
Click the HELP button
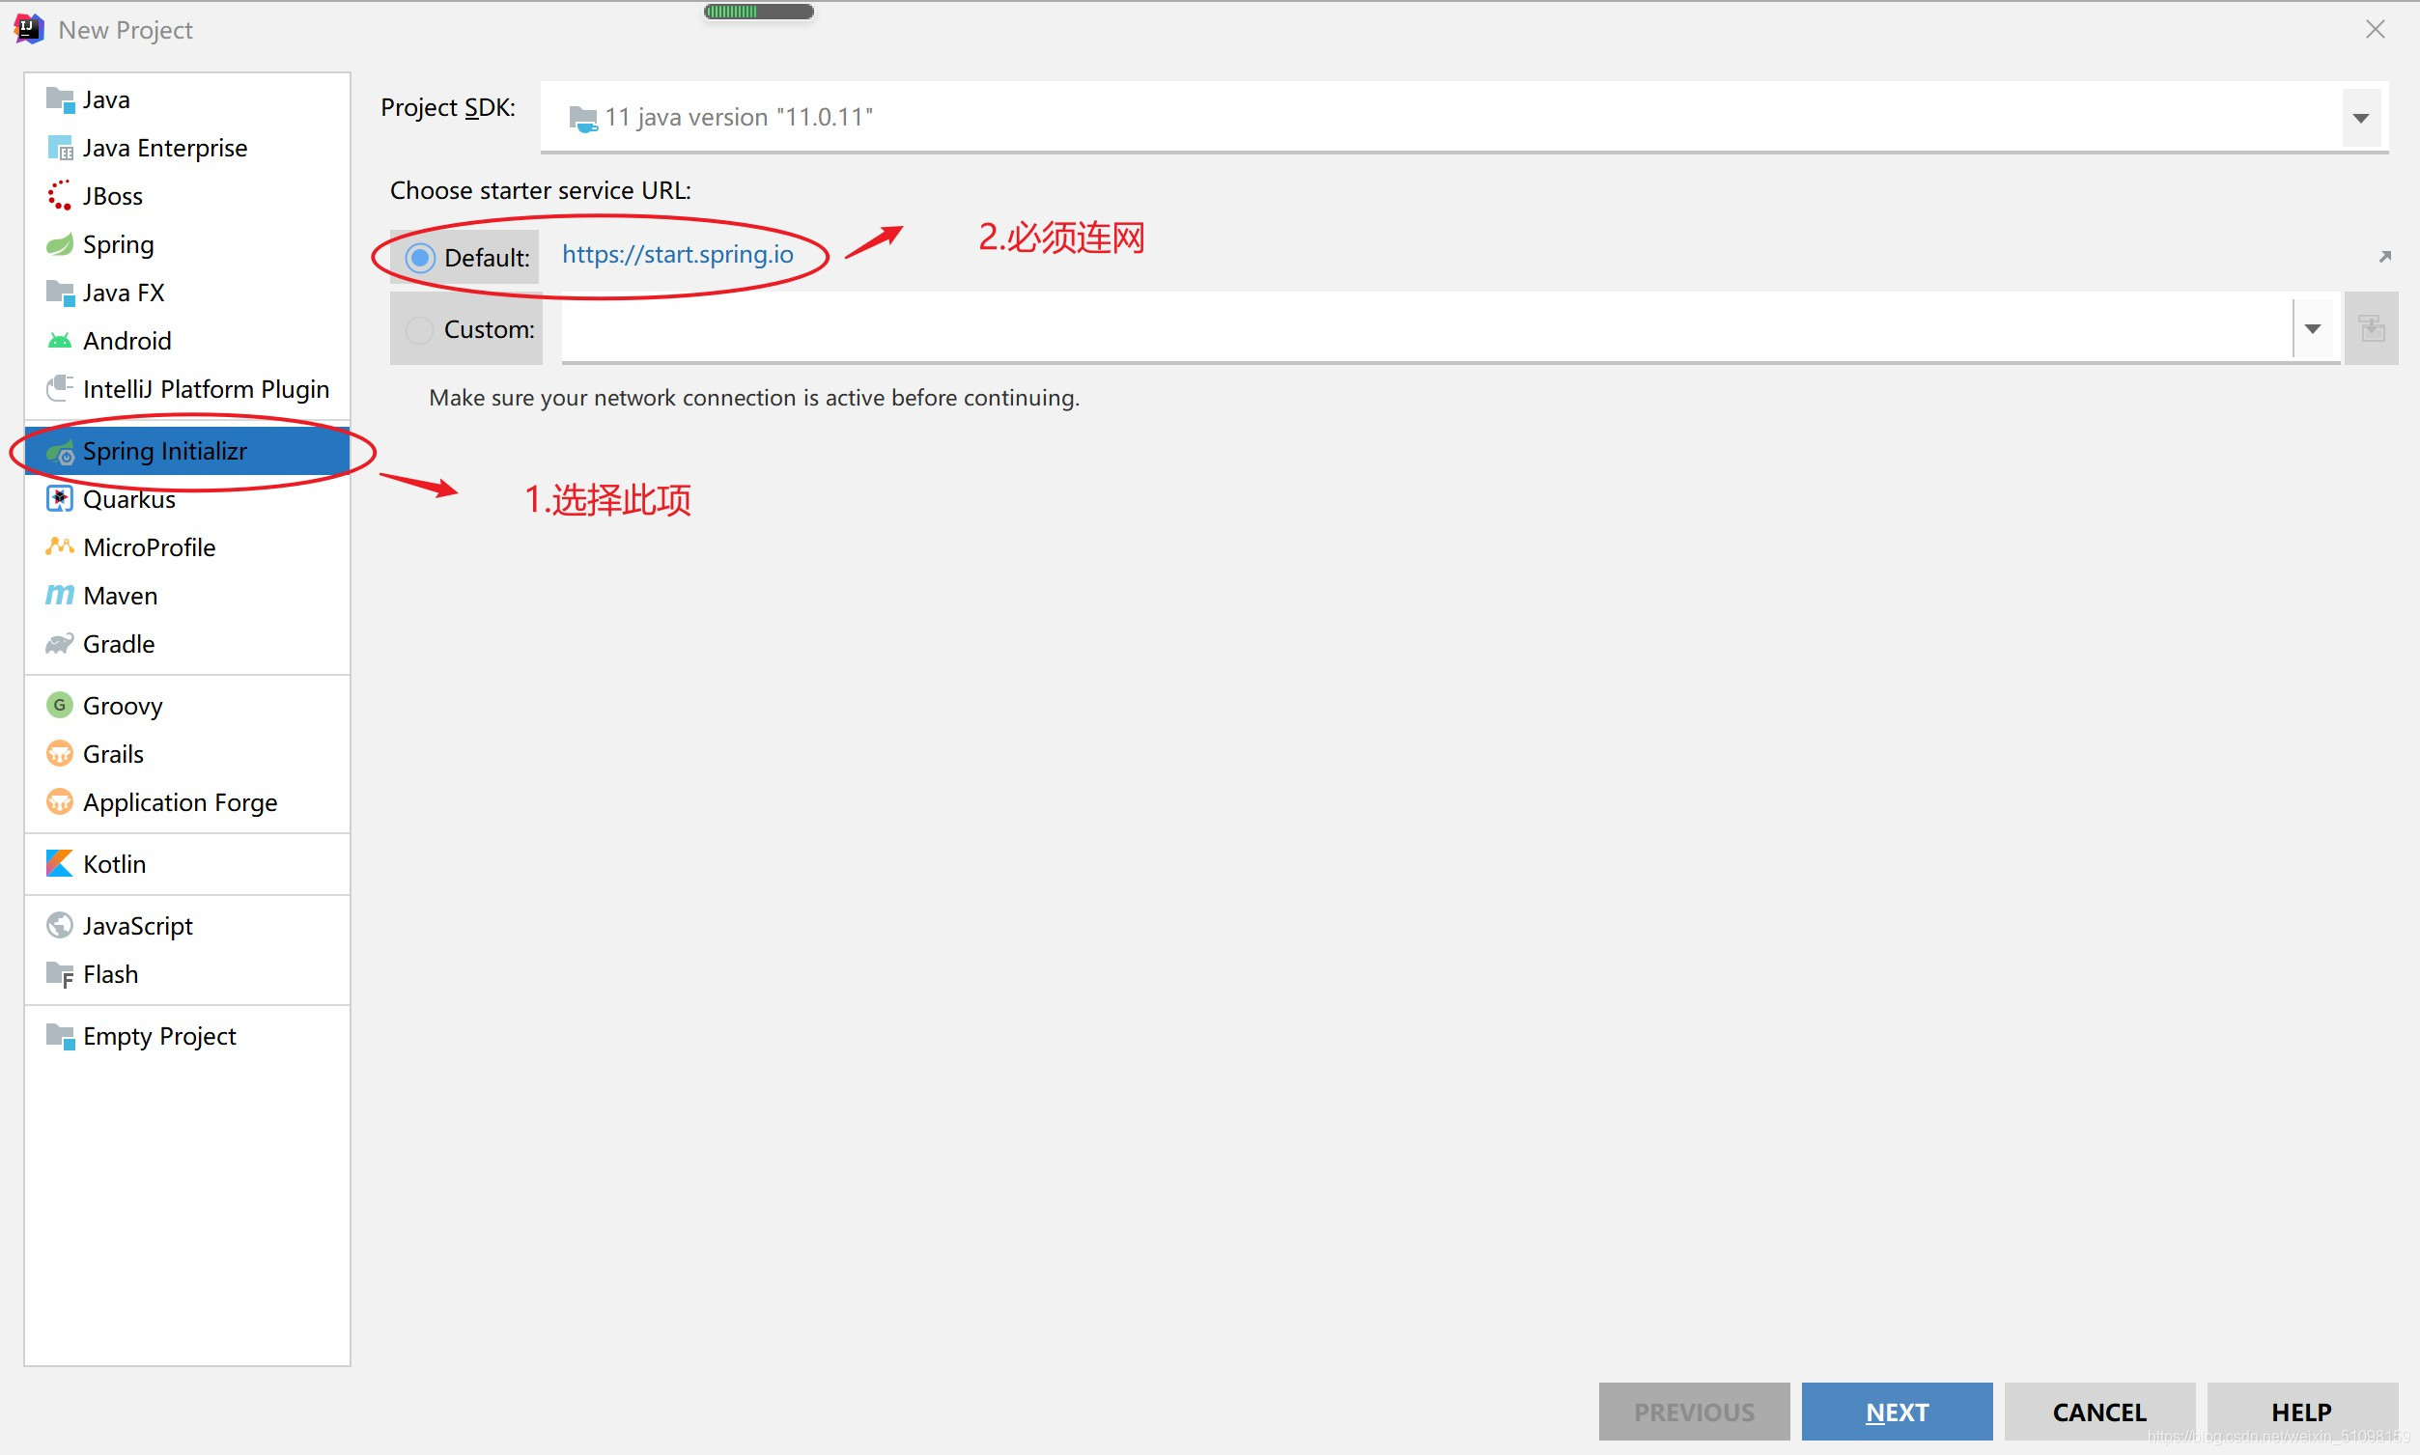(2301, 1412)
